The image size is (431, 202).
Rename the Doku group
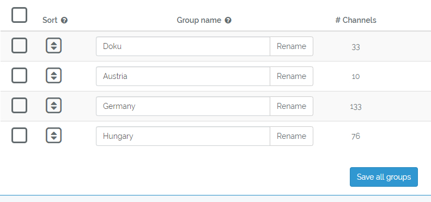(292, 46)
